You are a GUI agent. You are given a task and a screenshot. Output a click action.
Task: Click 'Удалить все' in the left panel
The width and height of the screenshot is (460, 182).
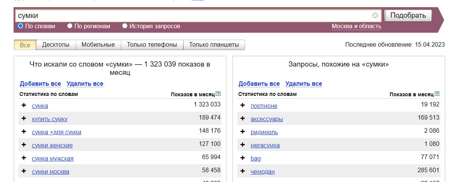85,83
